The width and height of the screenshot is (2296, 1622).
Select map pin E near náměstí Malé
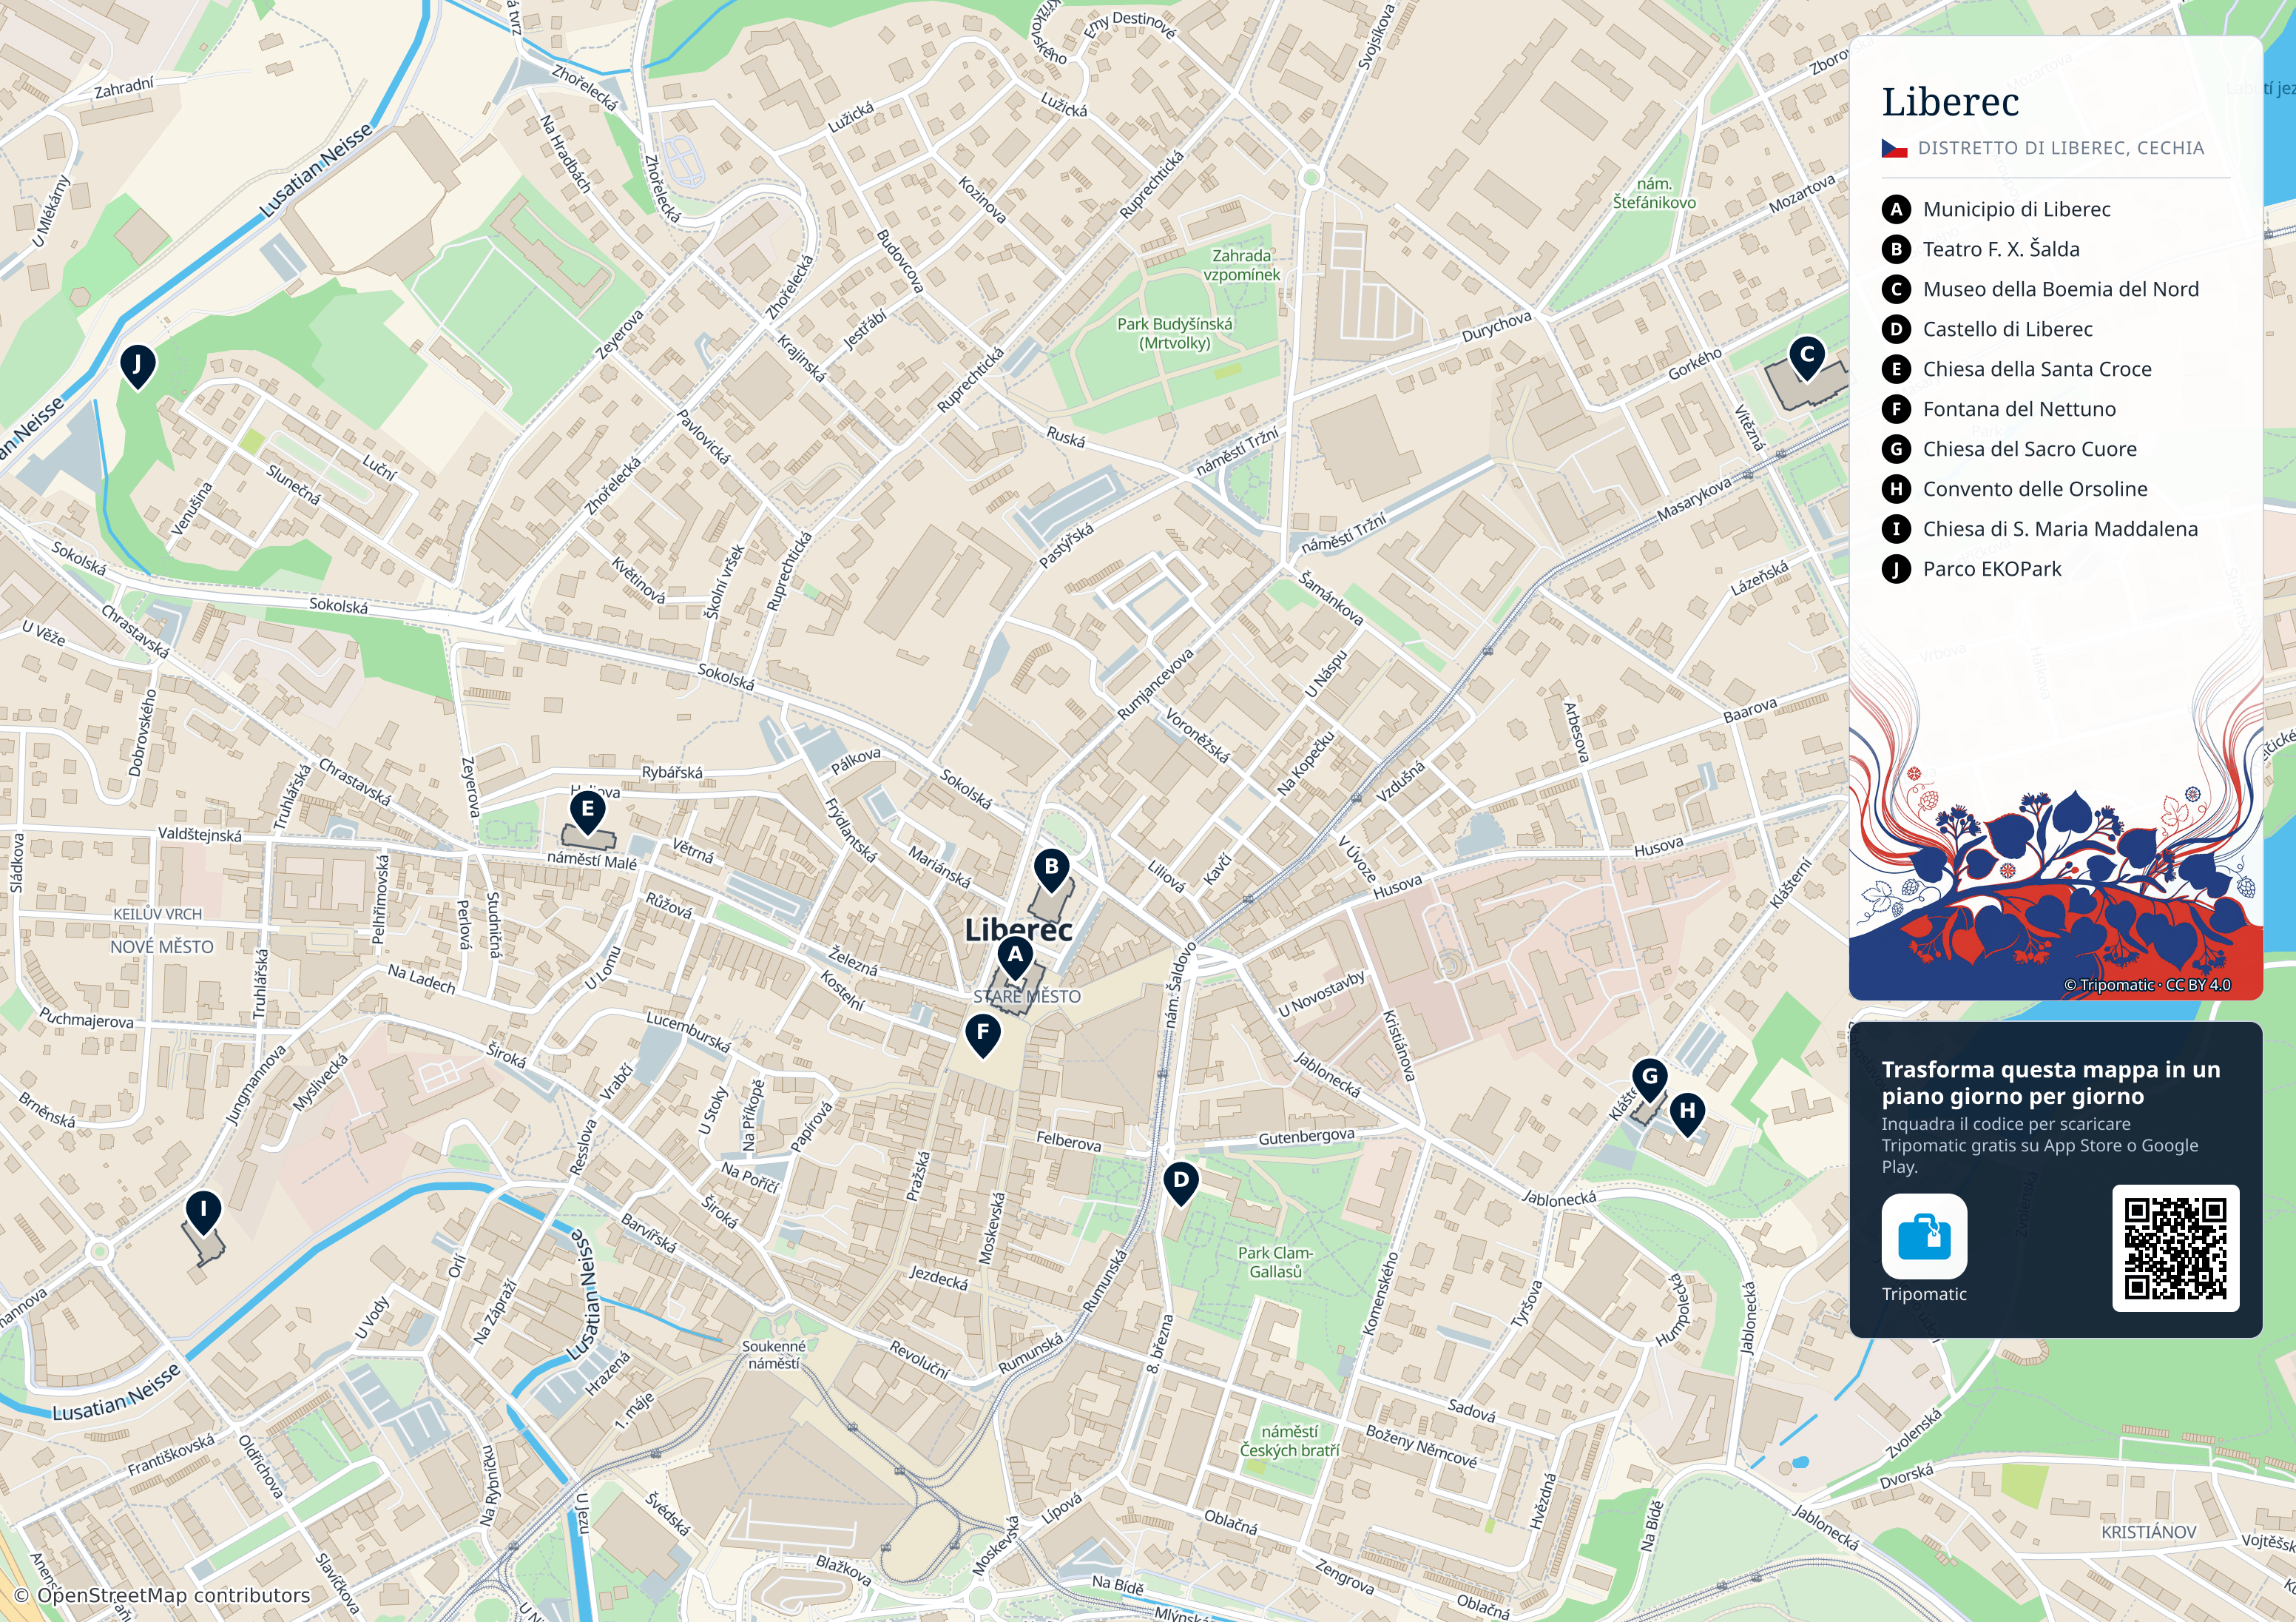coord(587,812)
